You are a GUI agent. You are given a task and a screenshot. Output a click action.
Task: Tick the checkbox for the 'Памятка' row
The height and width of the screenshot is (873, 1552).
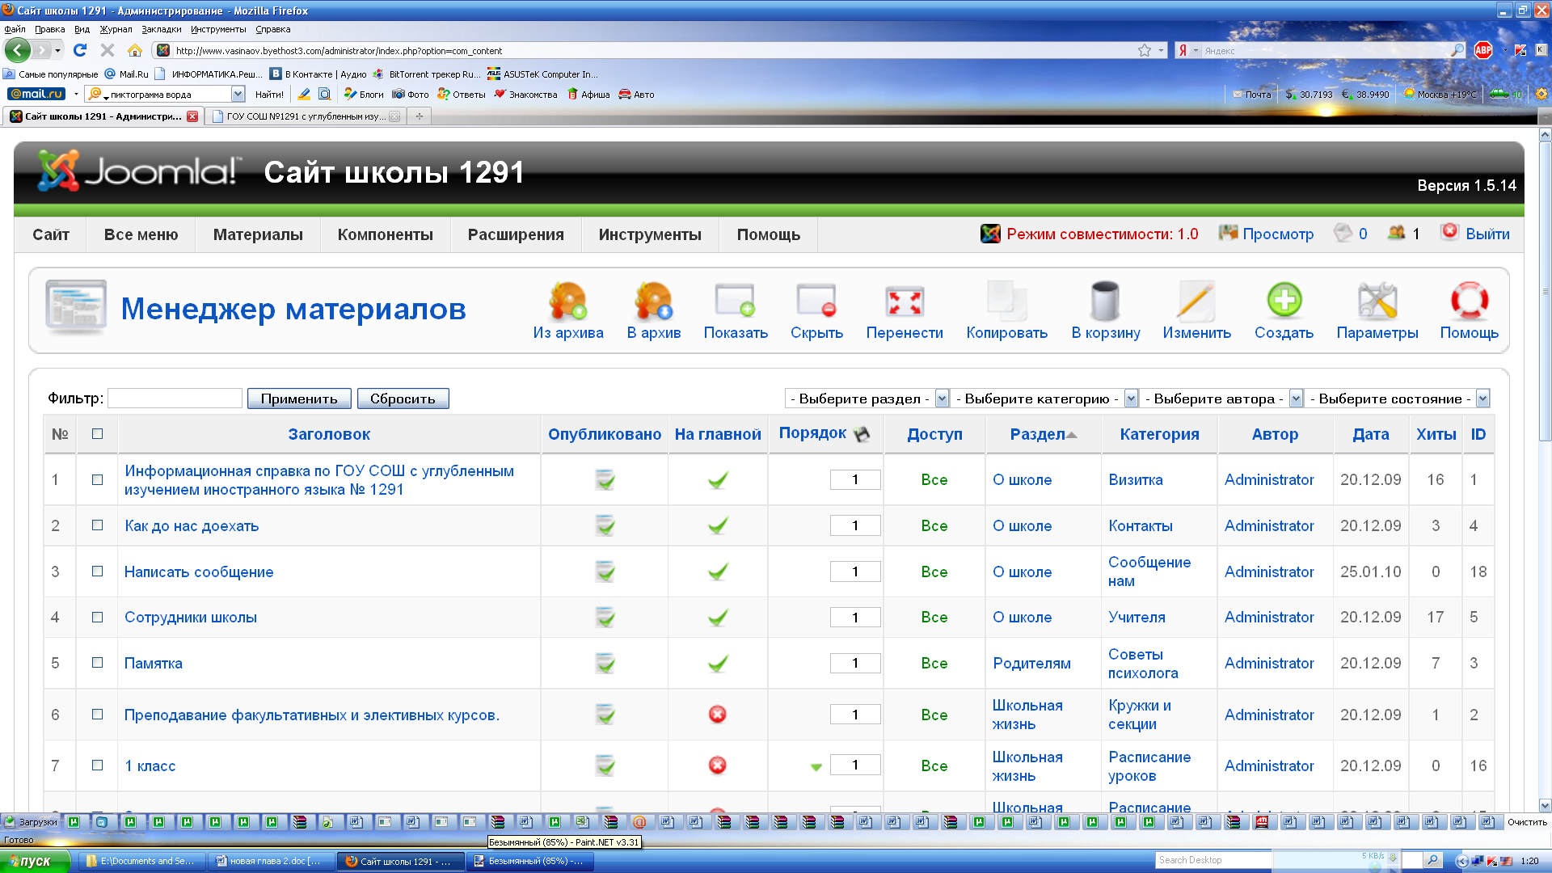pyautogui.click(x=98, y=663)
